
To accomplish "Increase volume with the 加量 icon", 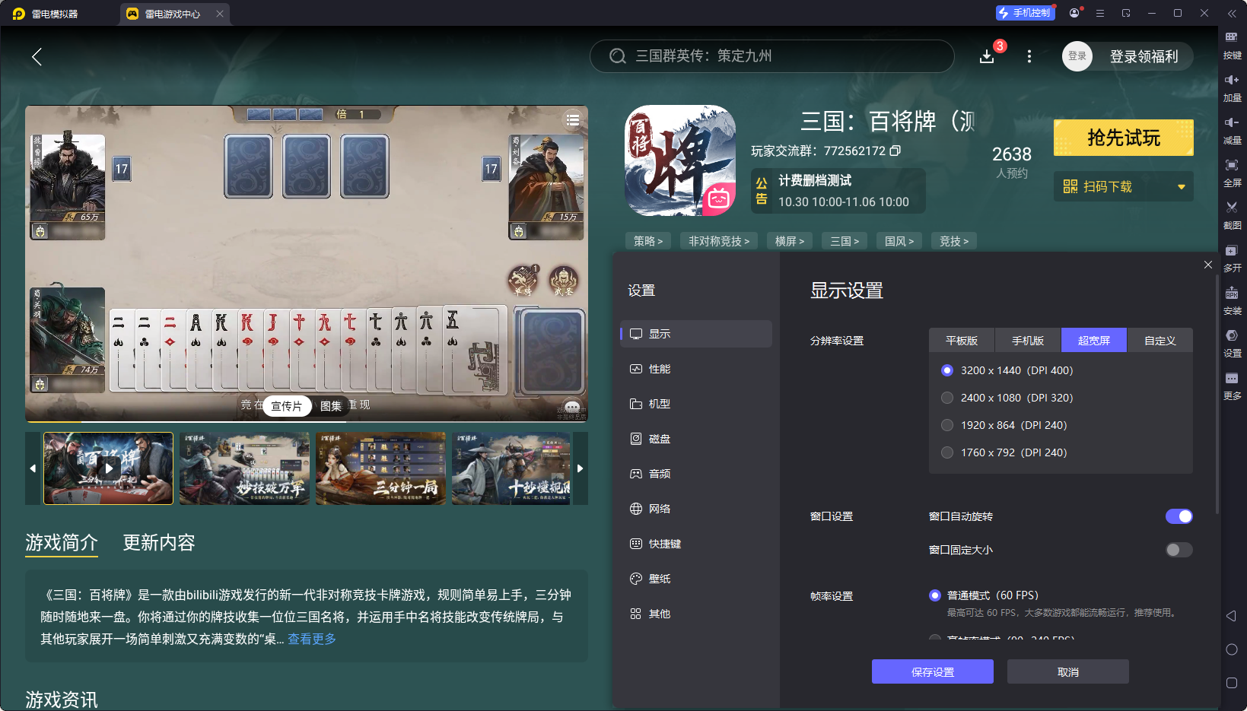I will point(1233,87).
